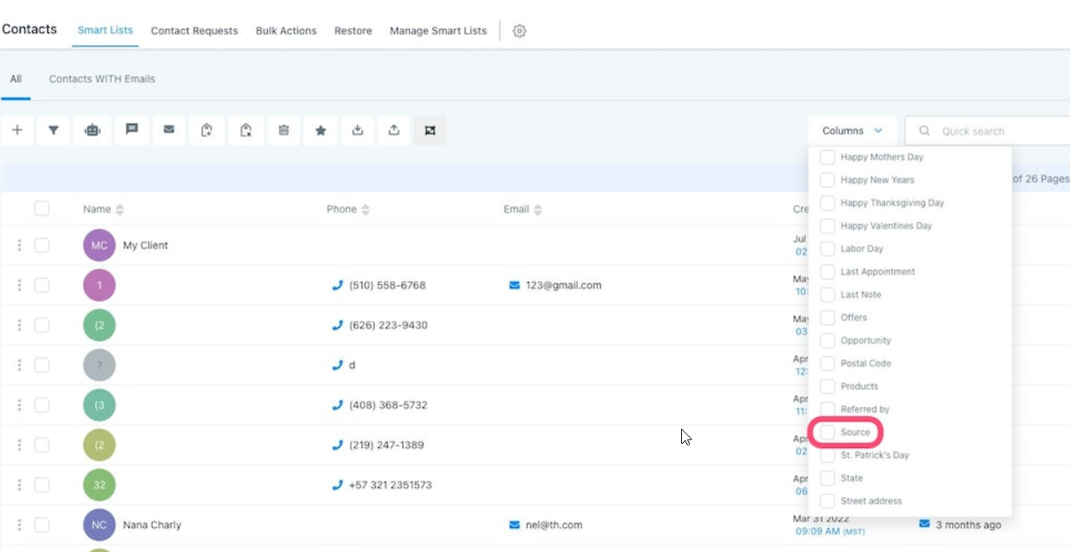The height and width of the screenshot is (552, 1070).
Task: Click the Contacts page heading
Action: 29,29
